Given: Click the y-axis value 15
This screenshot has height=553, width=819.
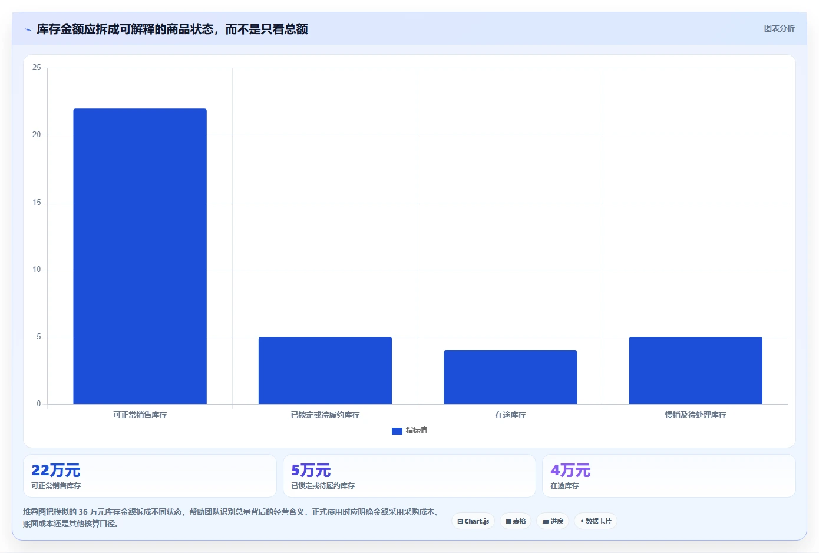Looking at the screenshot, I should click(37, 203).
